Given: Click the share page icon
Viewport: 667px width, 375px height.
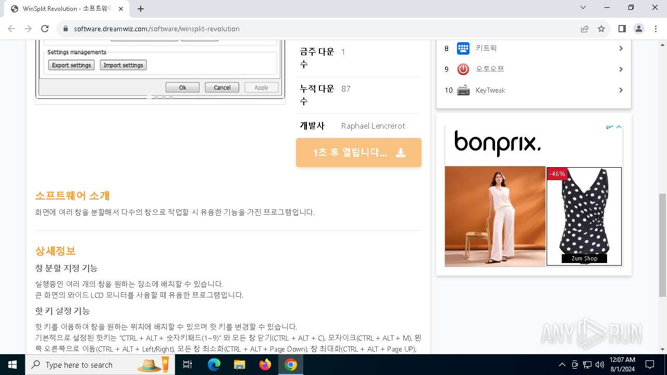Looking at the screenshot, I should (585, 29).
